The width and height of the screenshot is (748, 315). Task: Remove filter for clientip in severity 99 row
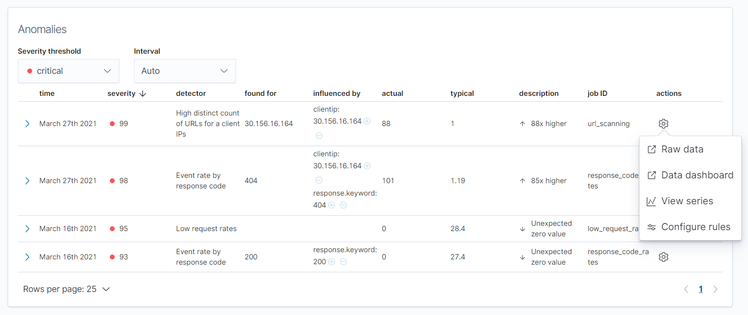[319, 136]
